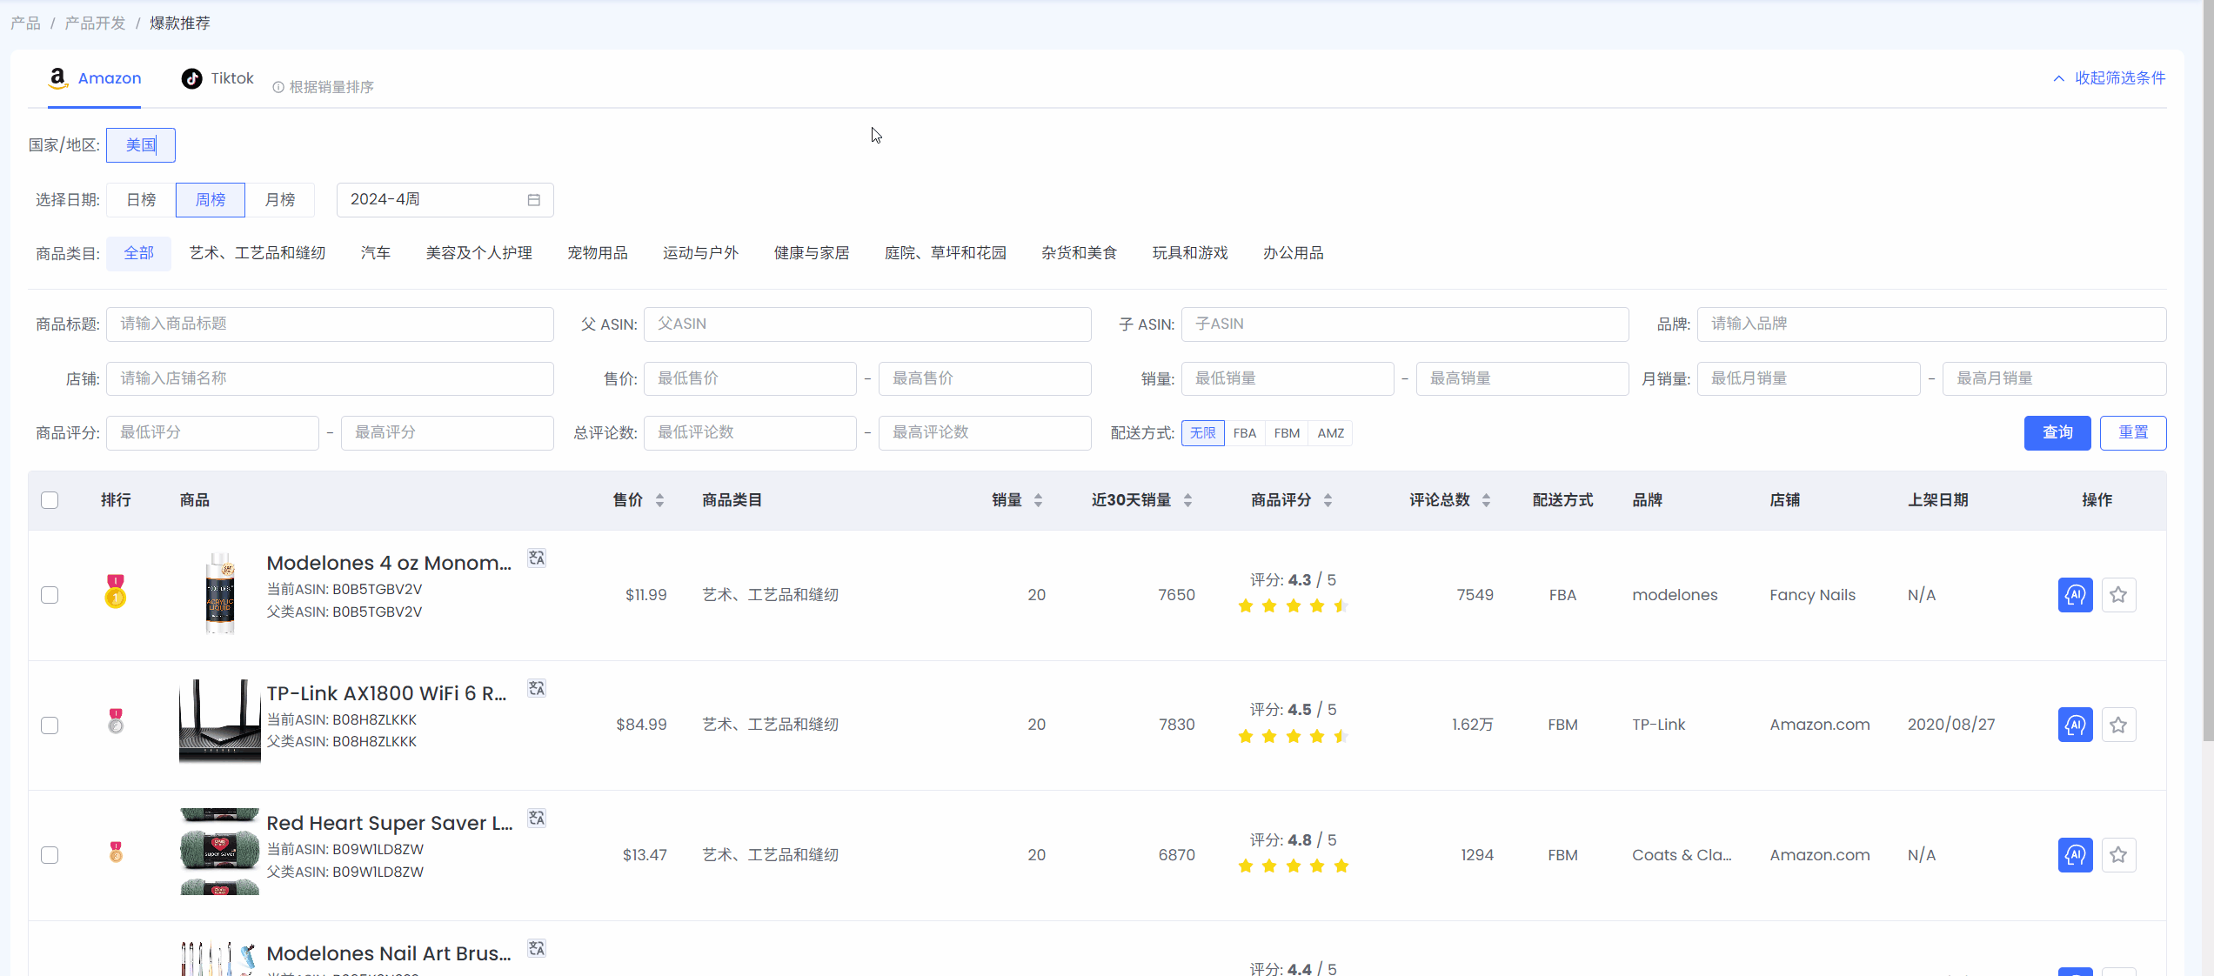
Task: Favorite the TP-Link AX1800 product with star
Action: coord(2118,725)
